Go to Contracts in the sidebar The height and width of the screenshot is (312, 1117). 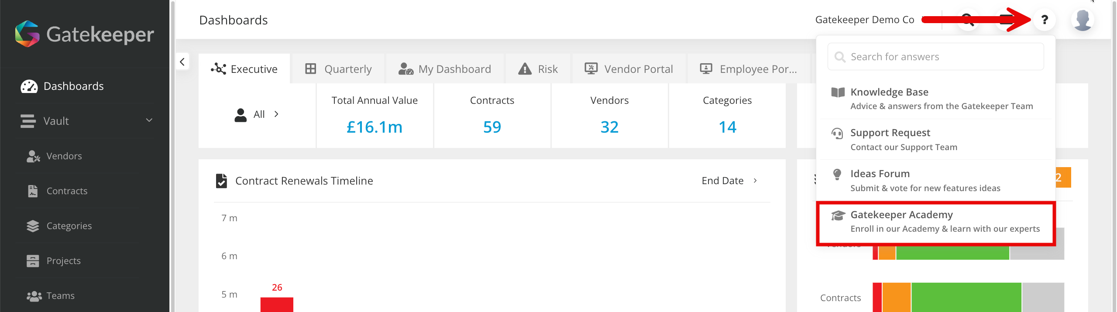coord(67,191)
